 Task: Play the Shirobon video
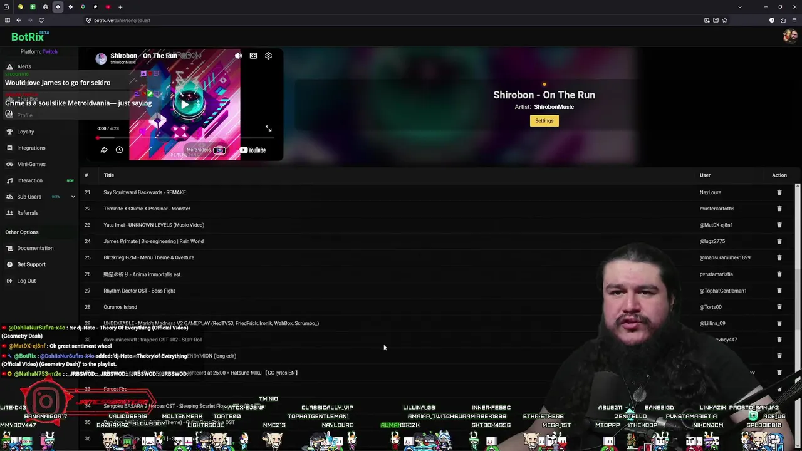pyautogui.click(x=185, y=104)
